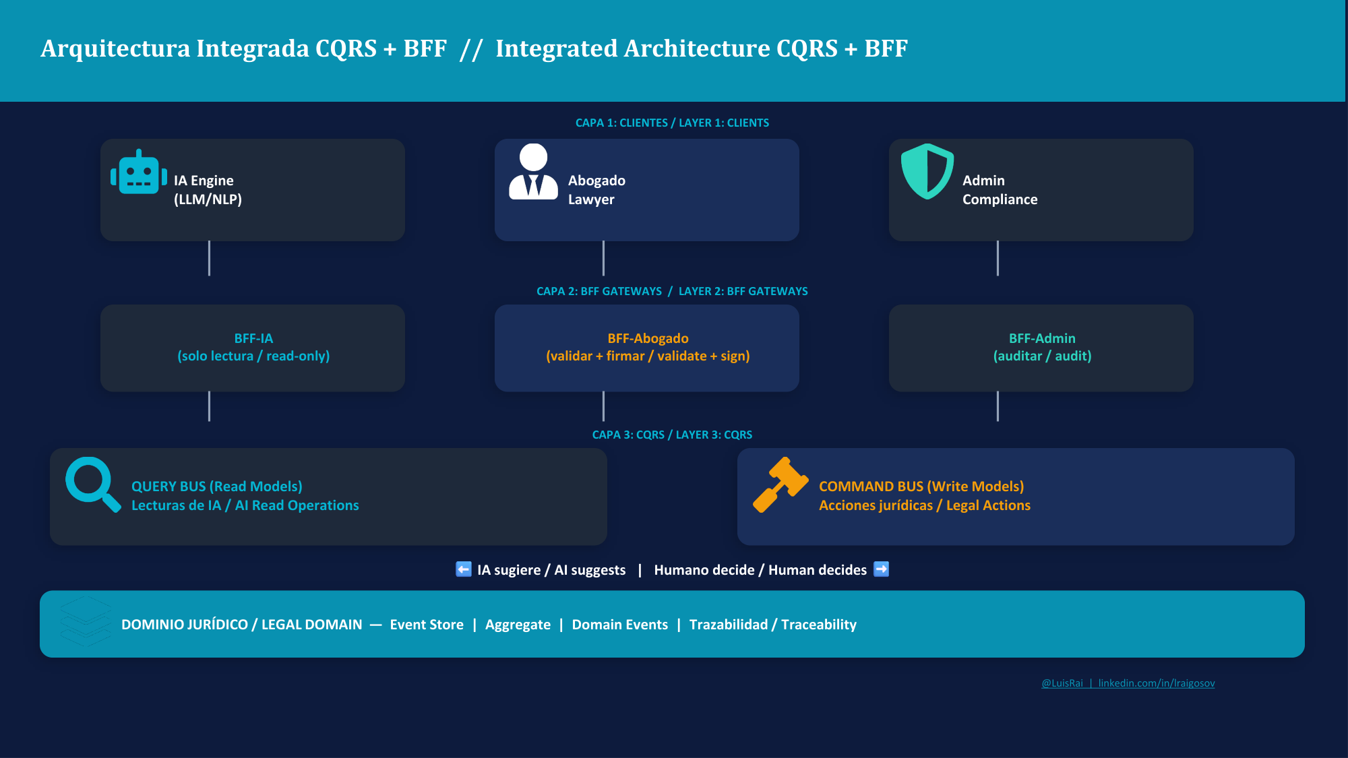Click the left arrow emoji near IA sugiere
Viewport: 1348px width, 758px height.
[464, 569]
